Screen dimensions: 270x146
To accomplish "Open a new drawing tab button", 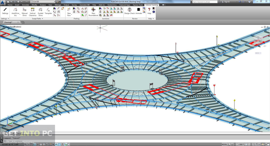I will 23,22.
